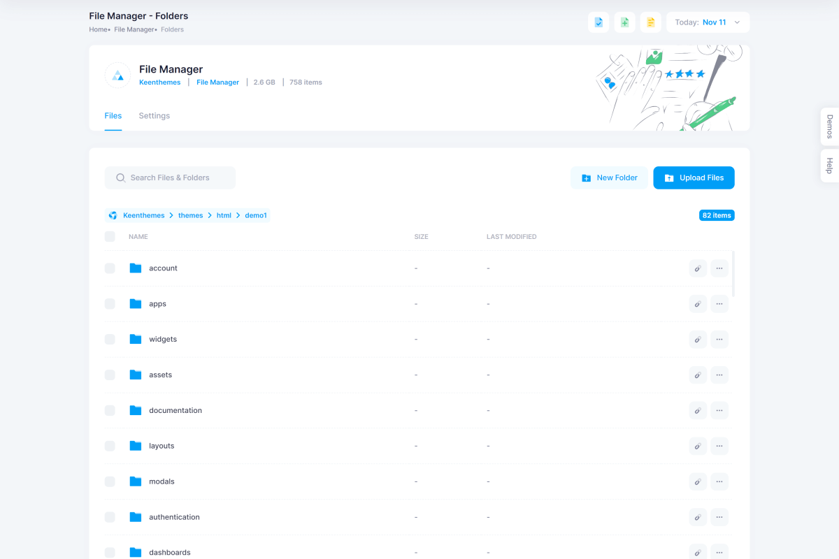Open the Today Nov 11 date dropdown
Screen dimensions: 839x559
[x=708, y=22]
